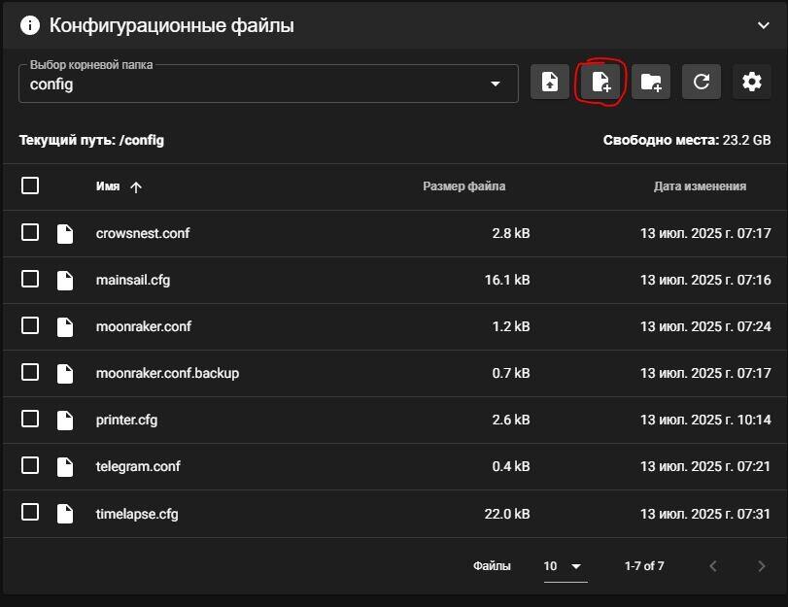
Task: Click the file icon next to crowsnest.conf
Action: pyautogui.click(x=65, y=233)
